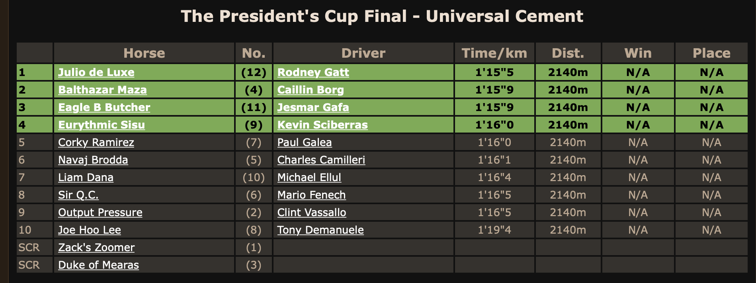The image size is (756, 283).
Task: Open the Navaj Brodda horse page
Action: [93, 160]
